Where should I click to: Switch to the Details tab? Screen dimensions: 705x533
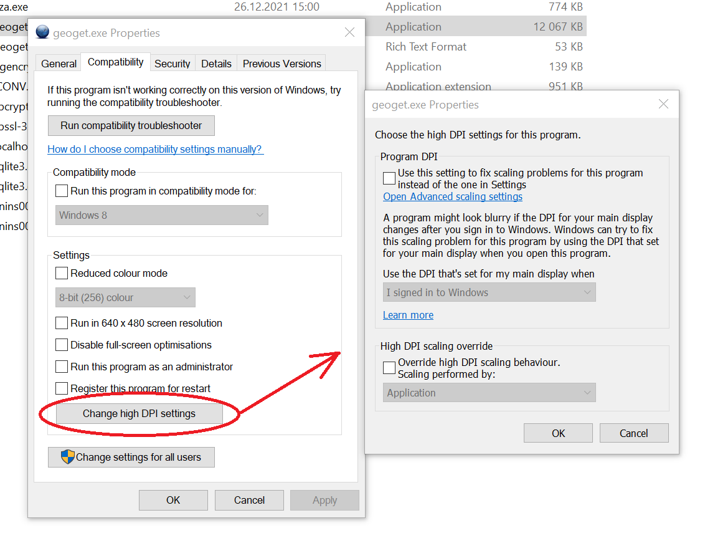click(x=216, y=64)
